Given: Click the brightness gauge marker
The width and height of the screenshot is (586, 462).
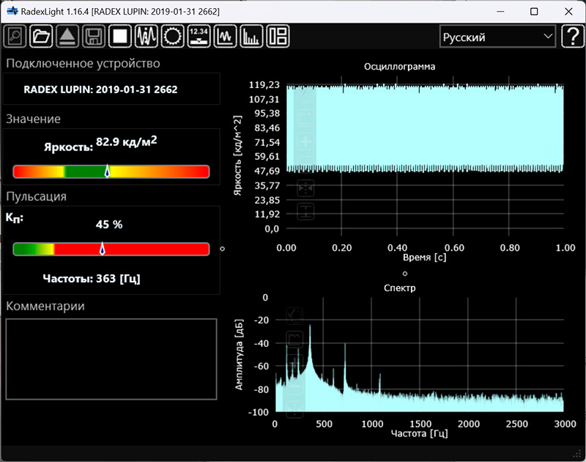Looking at the screenshot, I should pos(107,172).
